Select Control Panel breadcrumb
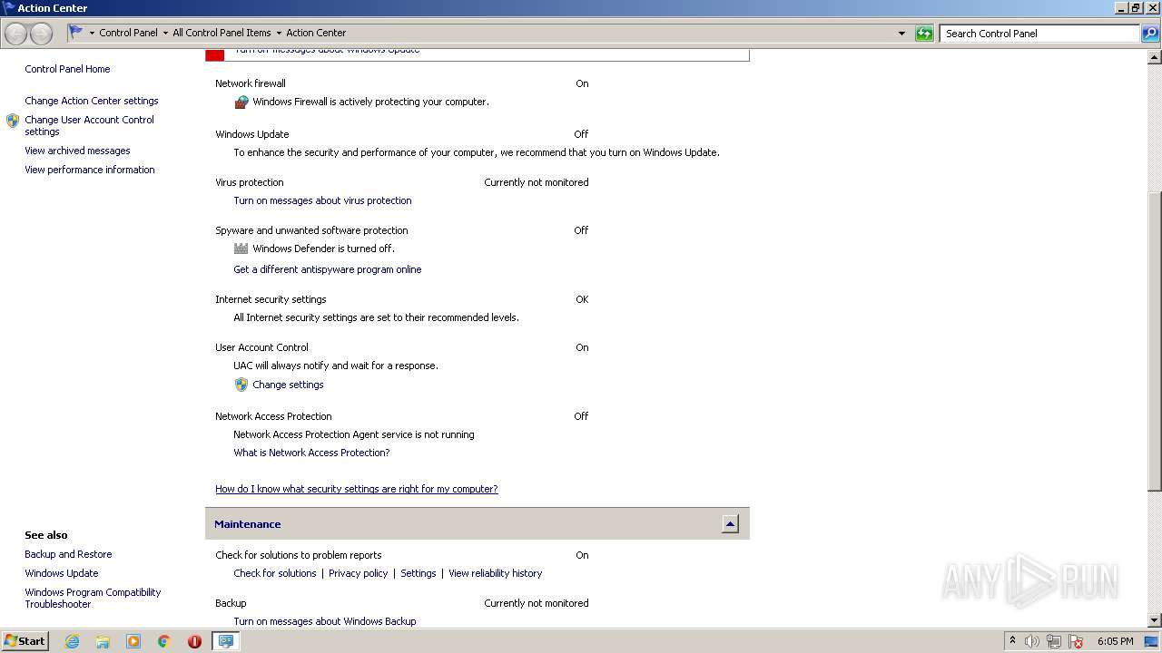The width and height of the screenshot is (1162, 653). click(128, 33)
